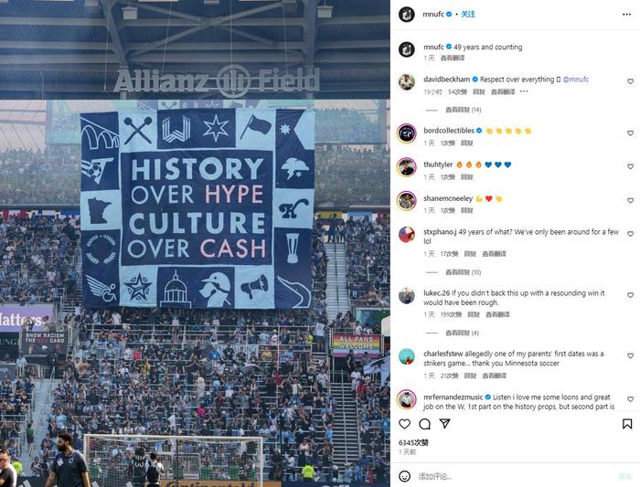Open the comment bubble icon

tap(424, 424)
